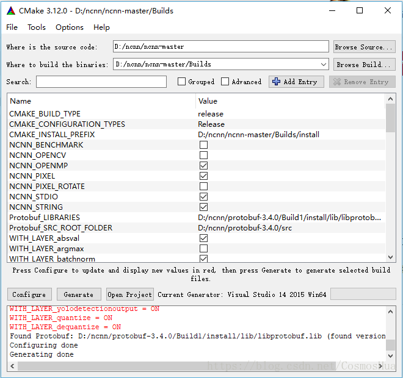Click the output log vertical scrollbar thumb
Viewport: 403px width, 378px height.
[390, 345]
